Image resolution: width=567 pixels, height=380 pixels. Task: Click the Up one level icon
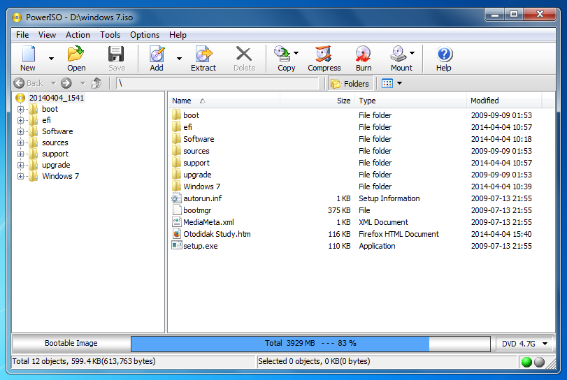tap(96, 83)
